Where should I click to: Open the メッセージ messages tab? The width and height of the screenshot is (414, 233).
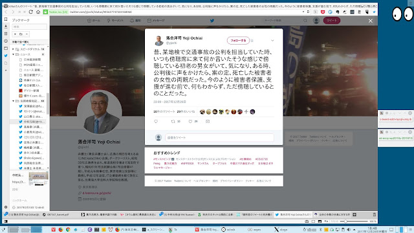pyautogui.click(x=156, y=20)
